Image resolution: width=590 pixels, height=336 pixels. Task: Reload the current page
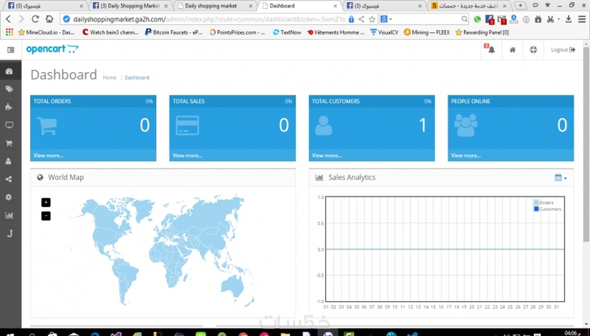pos(35,19)
